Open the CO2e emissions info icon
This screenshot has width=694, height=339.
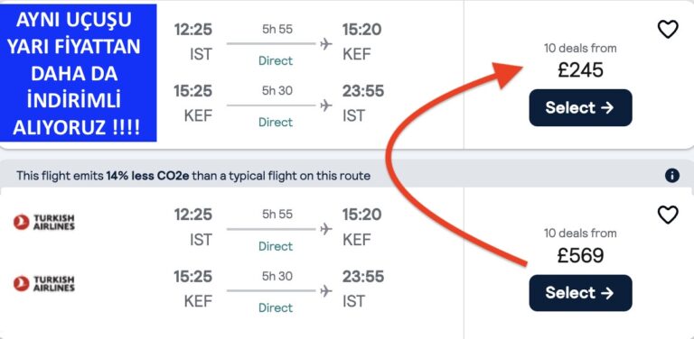pyautogui.click(x=672, y=176)
